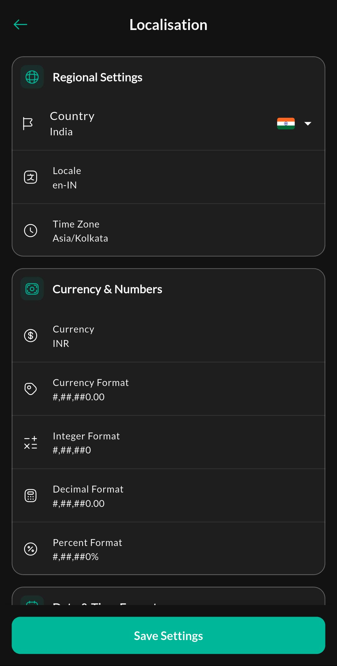337x666 pixels.
Task: Click the translate icon beside Locale
Action: [31, 177]
